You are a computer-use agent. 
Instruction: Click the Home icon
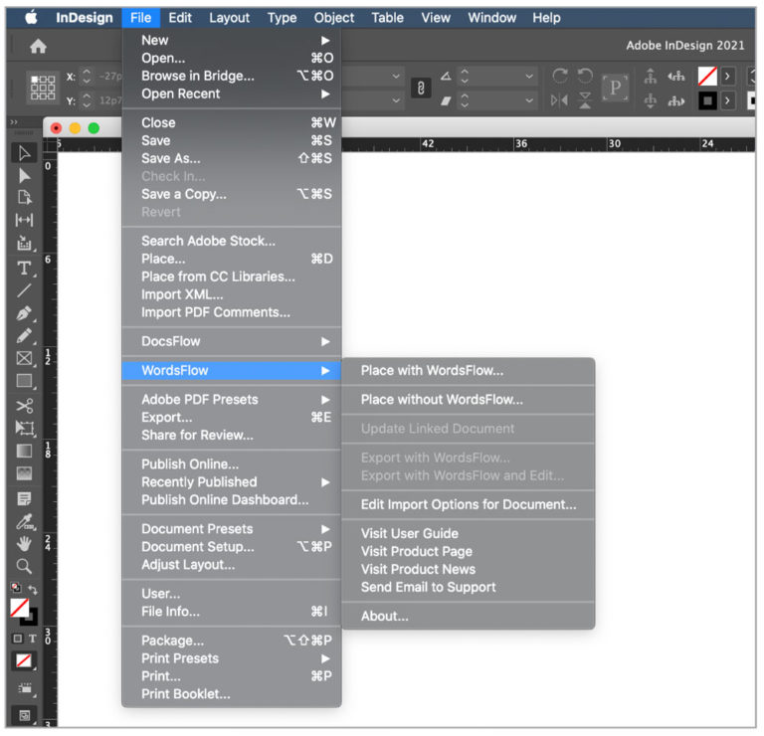(38, 47)
